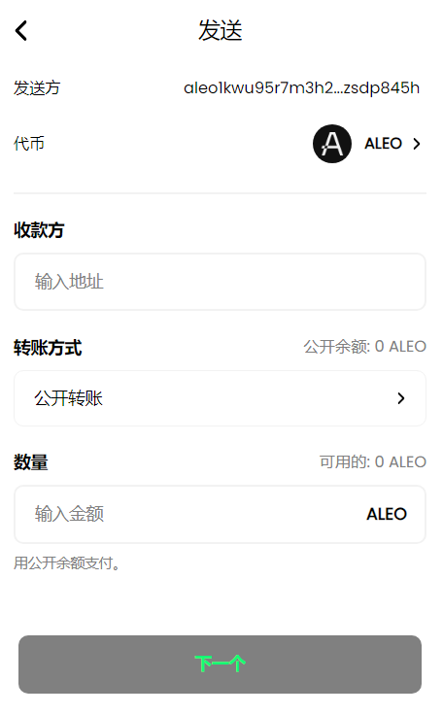Click the 发送方 sender label
Image resolution: width=443 pixels, height=715 pixels.
pos(37,88)
